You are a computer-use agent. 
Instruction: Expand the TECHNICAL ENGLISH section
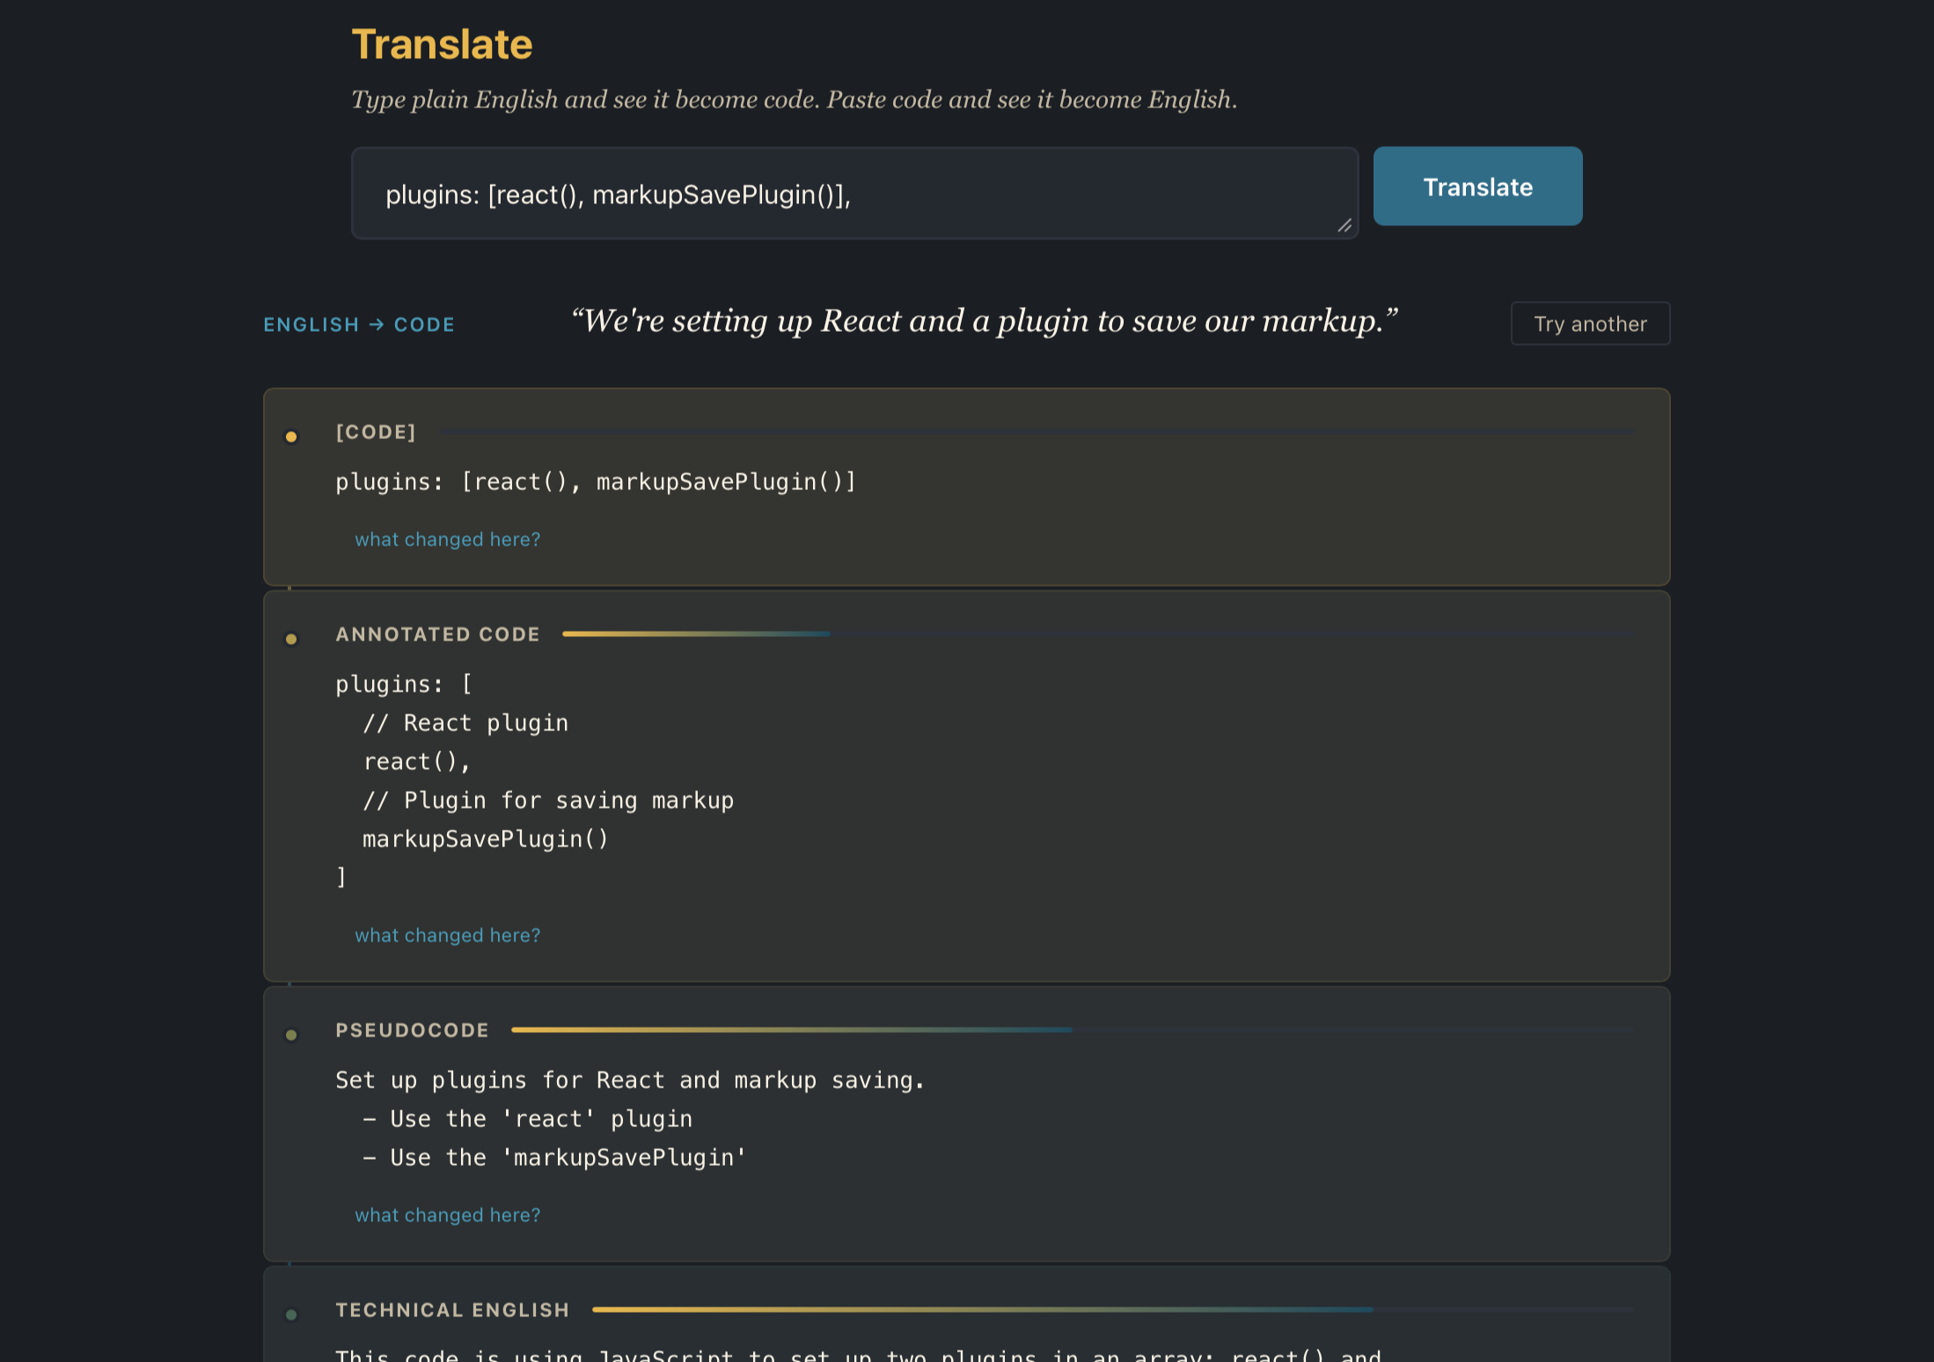click(x=452, y=1310)
